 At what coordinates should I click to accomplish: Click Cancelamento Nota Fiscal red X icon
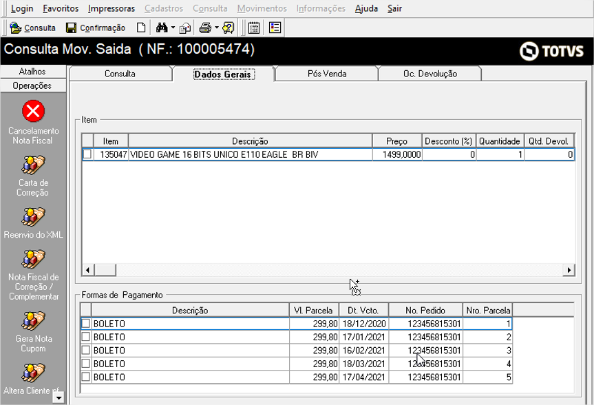33,111
